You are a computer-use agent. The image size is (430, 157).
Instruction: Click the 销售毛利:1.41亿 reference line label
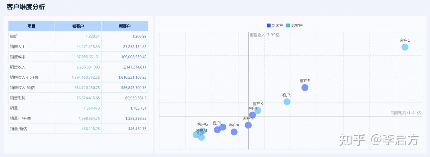[x=406, y=113]
